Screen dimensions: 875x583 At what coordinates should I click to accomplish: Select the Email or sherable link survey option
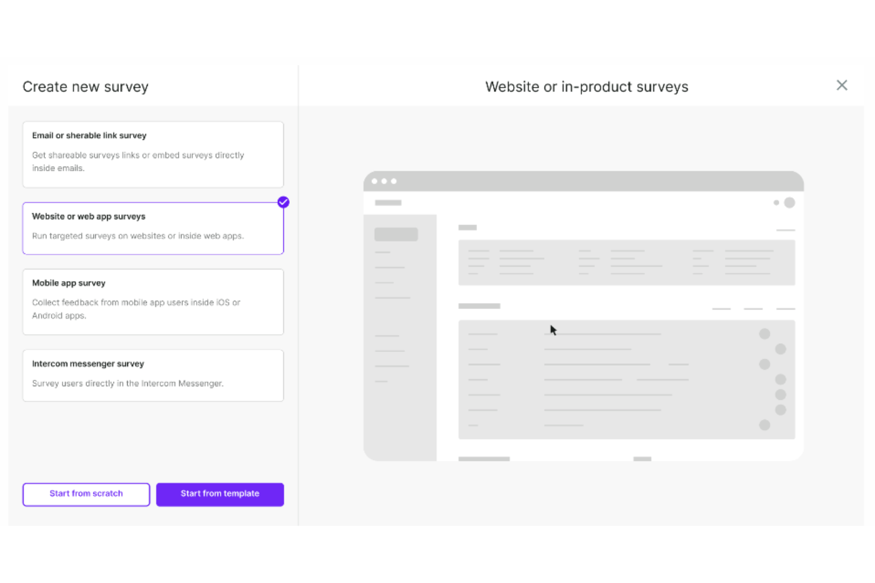(x=153, y=154)
